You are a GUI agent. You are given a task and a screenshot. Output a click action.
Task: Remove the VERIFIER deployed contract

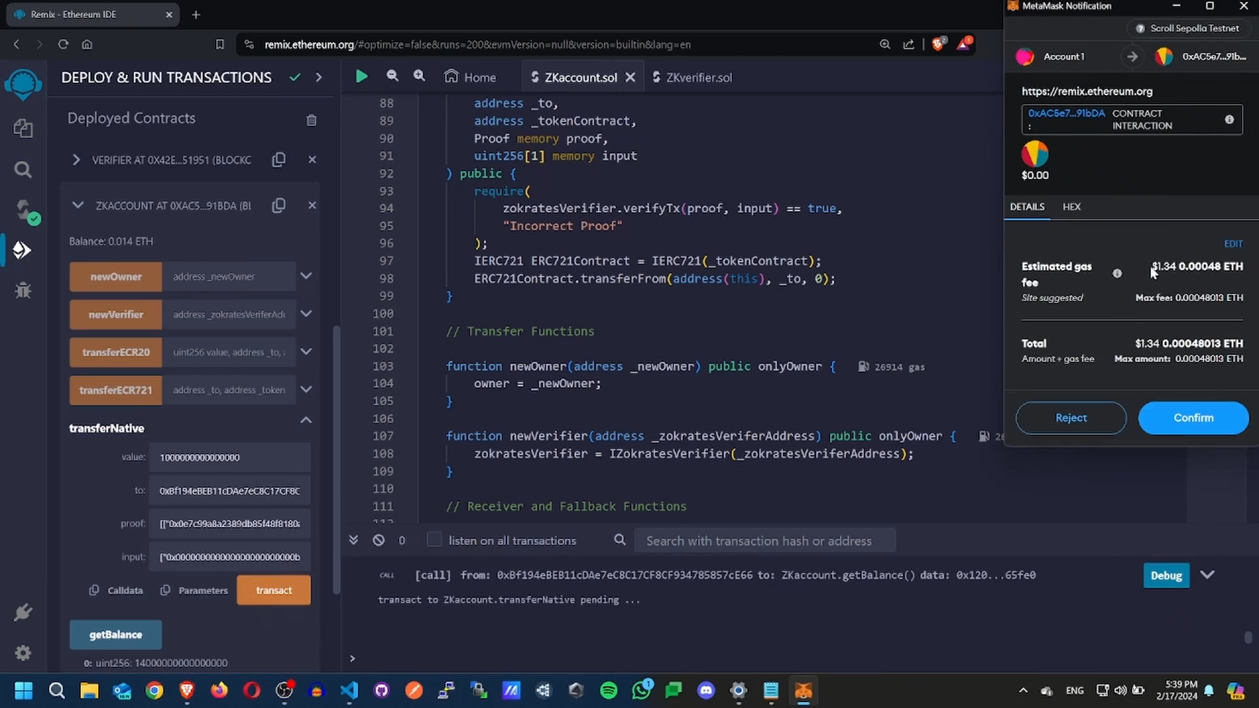tap(312, 159)
